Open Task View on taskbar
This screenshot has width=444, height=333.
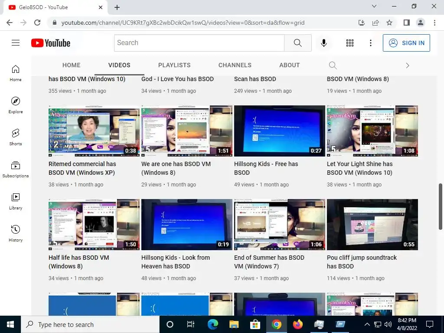[x=191, y=324]
